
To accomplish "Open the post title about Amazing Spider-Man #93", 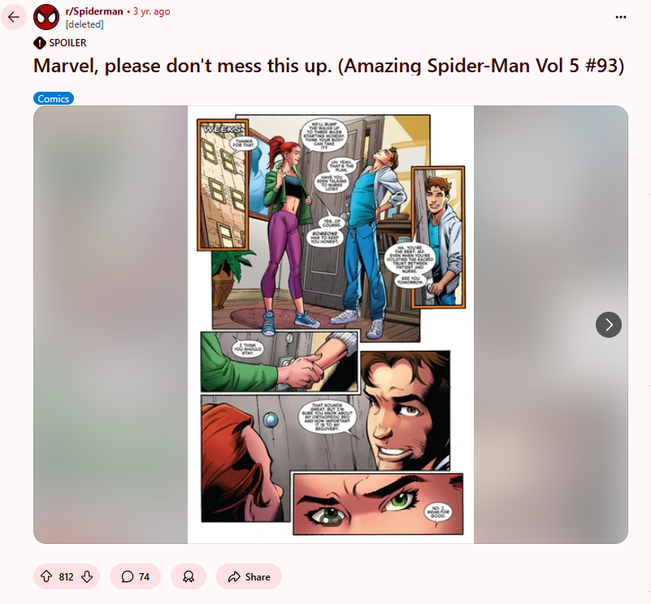I will pyautogui.click(x=328, y=66).
